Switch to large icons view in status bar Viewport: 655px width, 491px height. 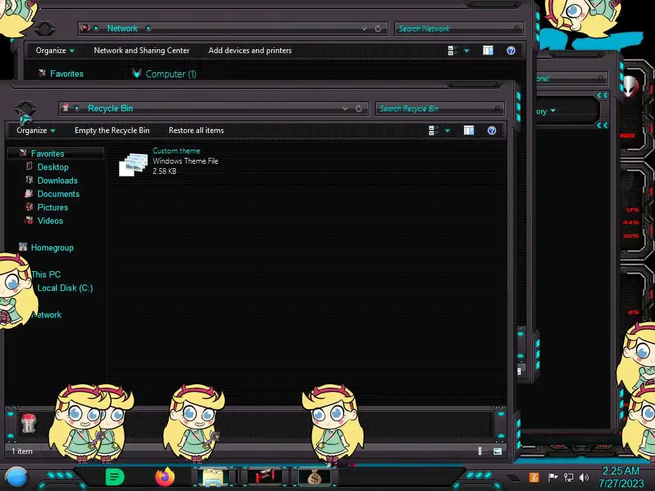(x=498, y=451)
